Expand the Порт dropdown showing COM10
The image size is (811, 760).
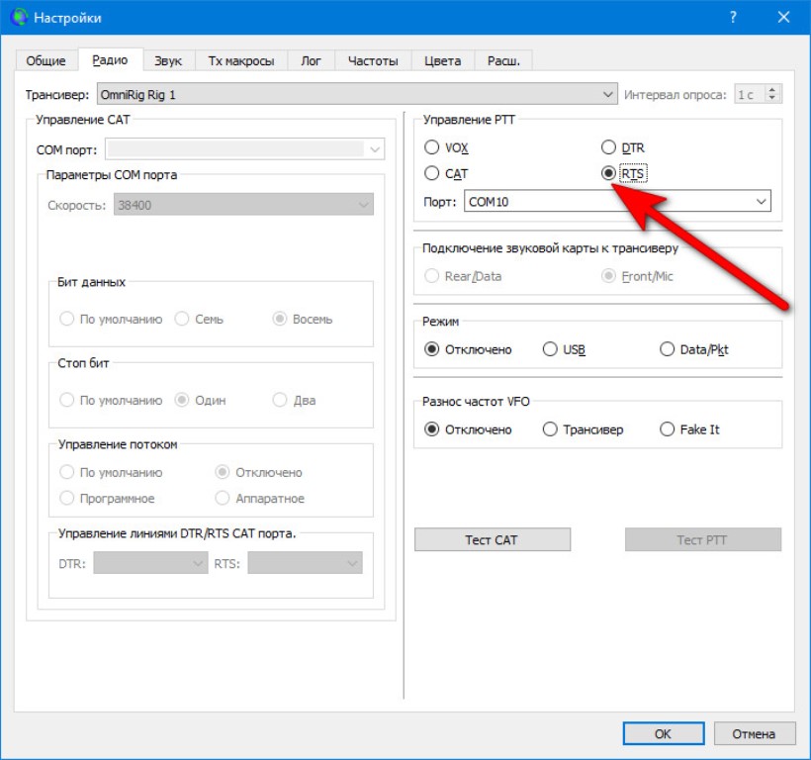(x=617, y=201)
